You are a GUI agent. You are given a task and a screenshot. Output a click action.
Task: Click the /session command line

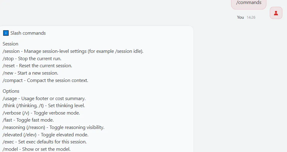(73, 51)
